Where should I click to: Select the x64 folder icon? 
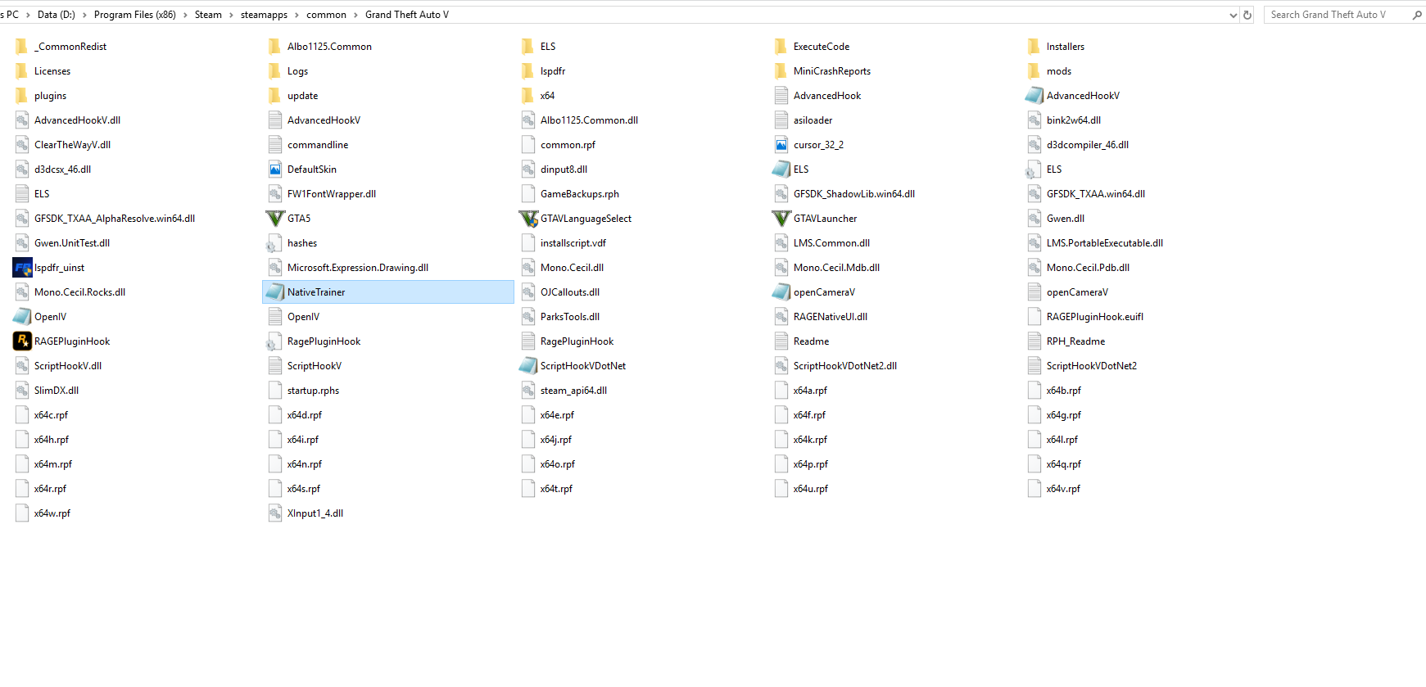(x=528, y=96)
